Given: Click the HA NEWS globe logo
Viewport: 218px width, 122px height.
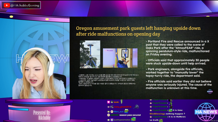Looking at the screenshot, I should (206, 112).
